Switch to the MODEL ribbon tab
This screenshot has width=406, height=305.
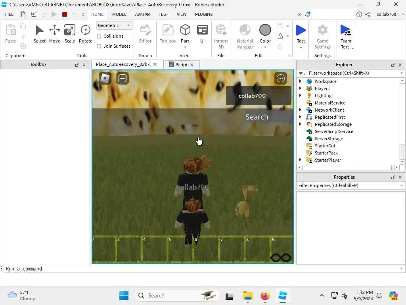coord(119,14)
